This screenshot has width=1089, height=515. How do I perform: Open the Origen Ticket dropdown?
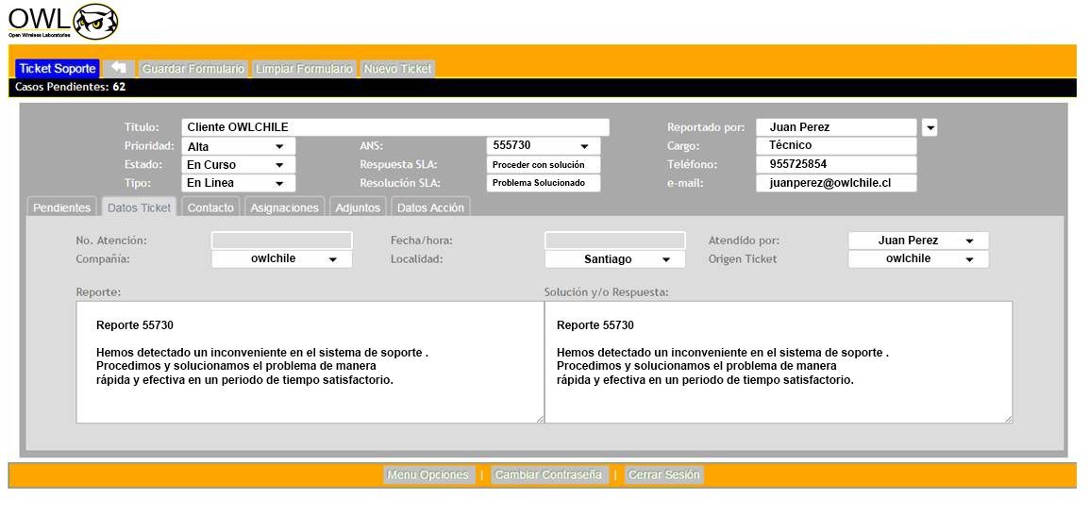pos(918,258)
